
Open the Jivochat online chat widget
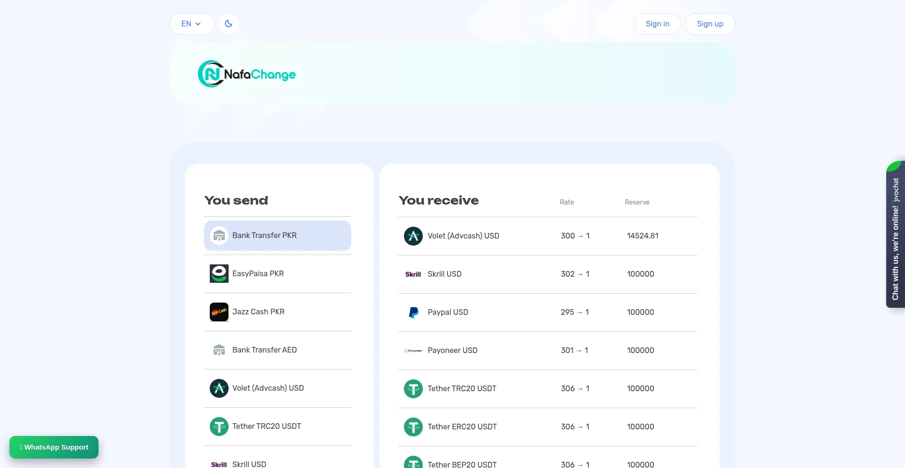click(895, 236)
